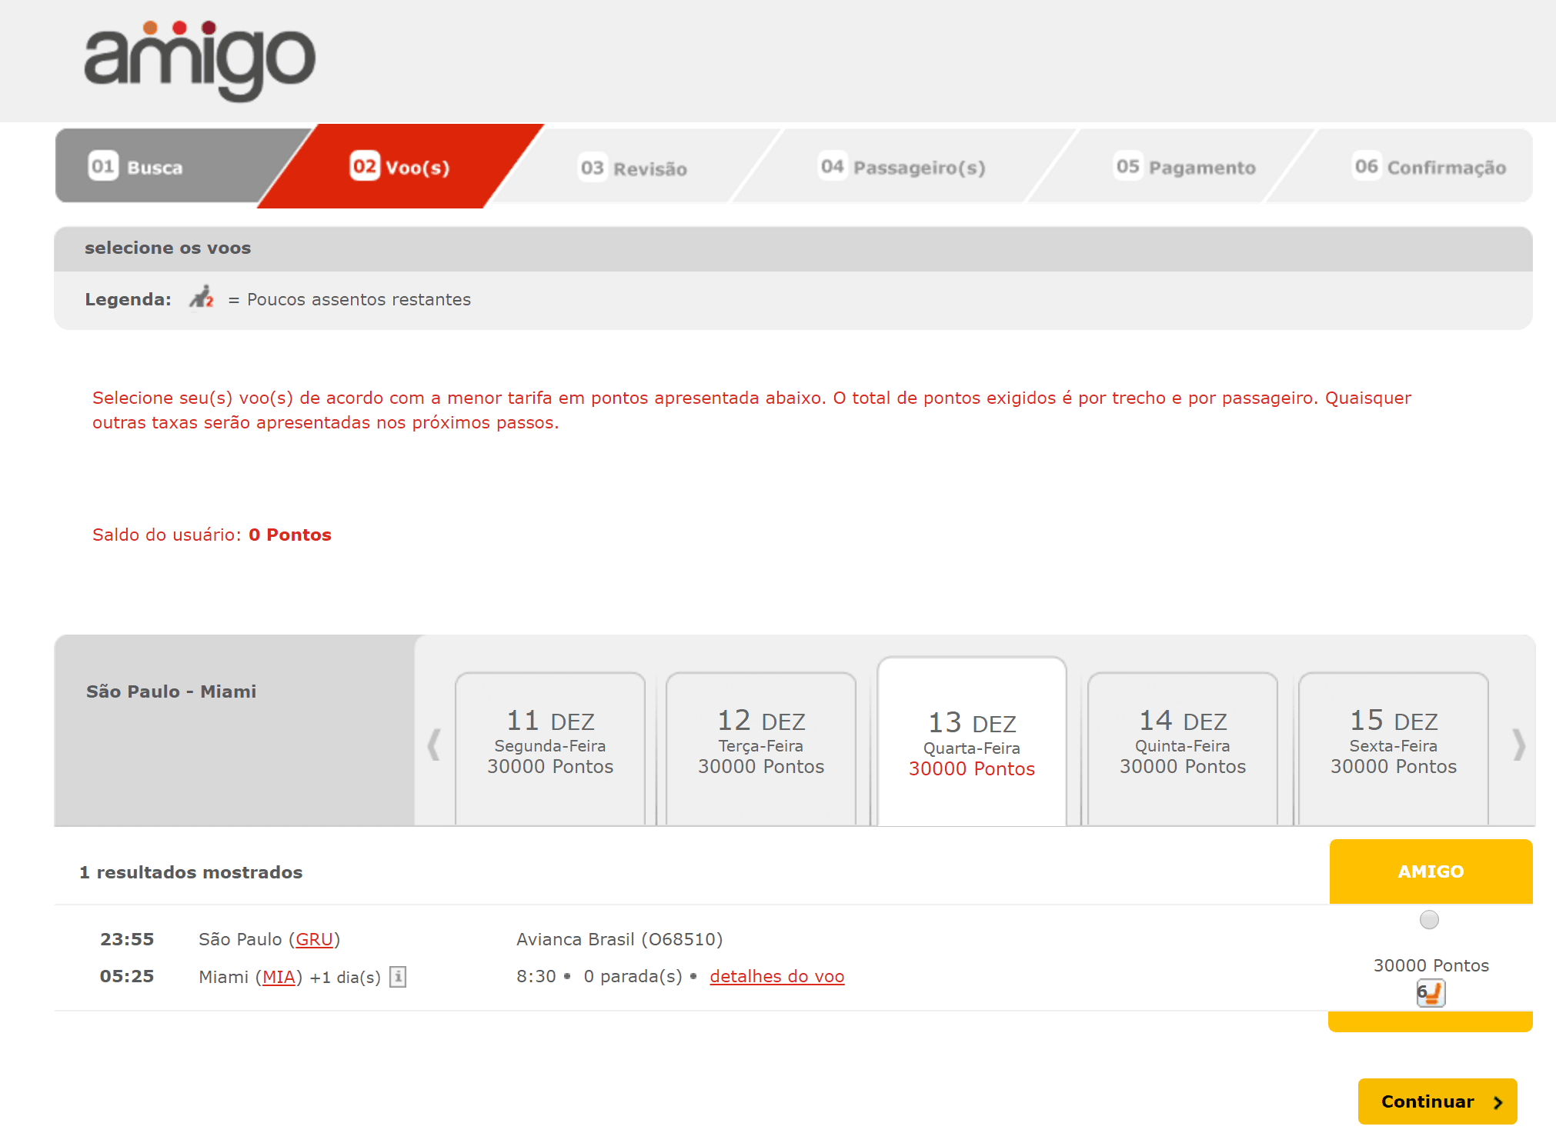Open step 05 Pagamento
The height and width of the screenshot is (1143, 1556).
click(x=1186, y=167)
